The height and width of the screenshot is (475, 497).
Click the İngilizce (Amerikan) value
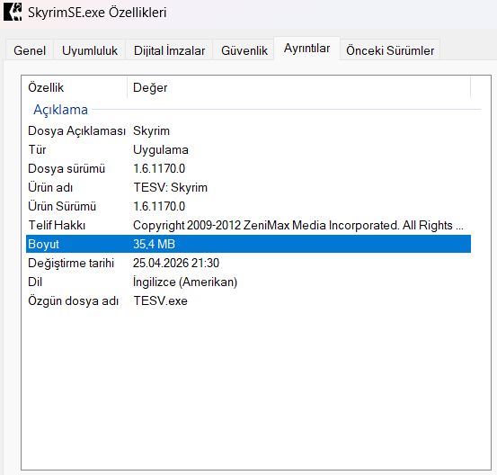click(185, 282)
